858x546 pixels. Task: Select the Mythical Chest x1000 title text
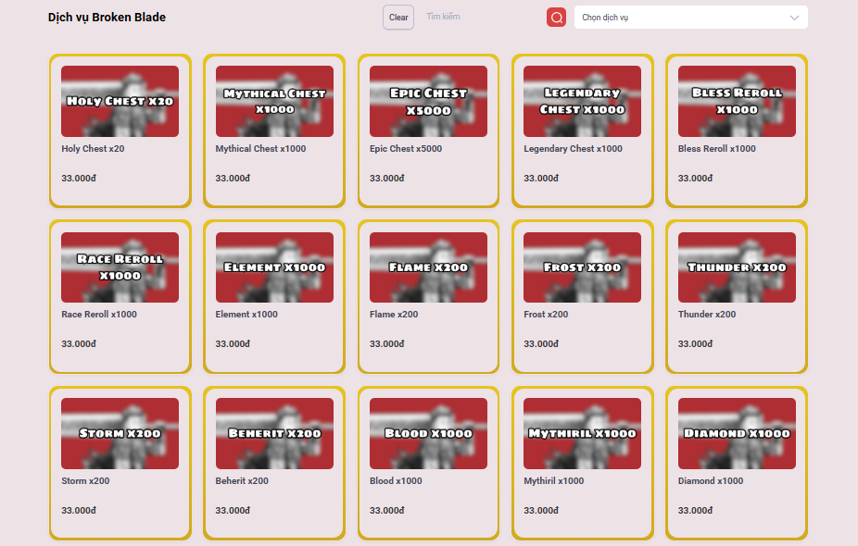click(260, 149)
